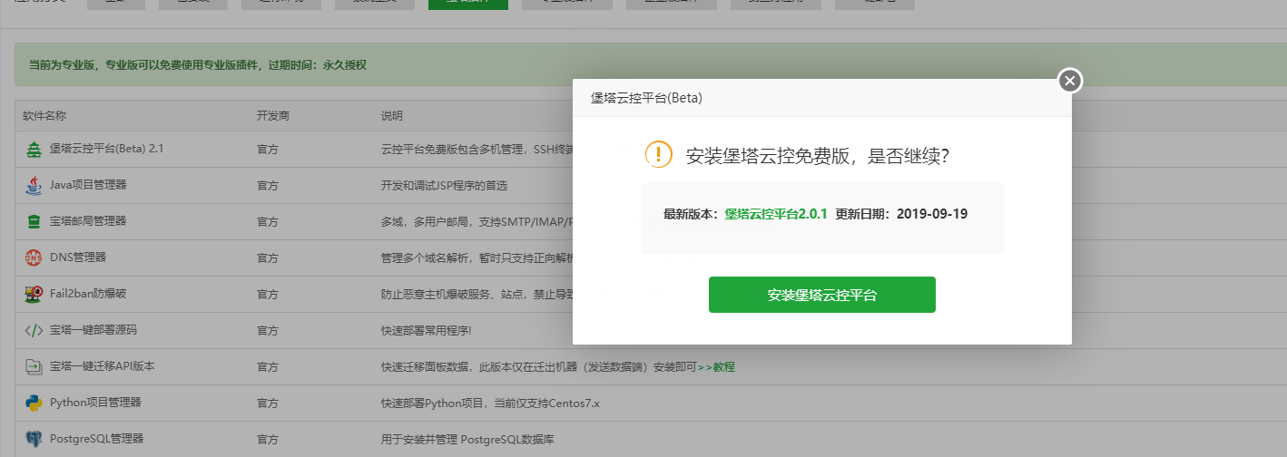Image resolution: width=1287 pixels, height=457 pixels.
Task: Click the Fail2ban防爆破 icon
Action: click(x=34, y=294)
